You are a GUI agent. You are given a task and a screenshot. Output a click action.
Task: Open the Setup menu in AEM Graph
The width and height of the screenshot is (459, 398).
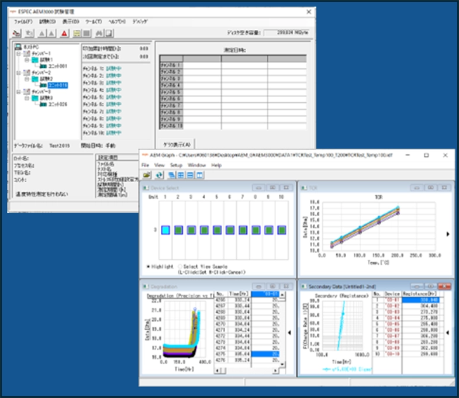[x=177, y=165]
